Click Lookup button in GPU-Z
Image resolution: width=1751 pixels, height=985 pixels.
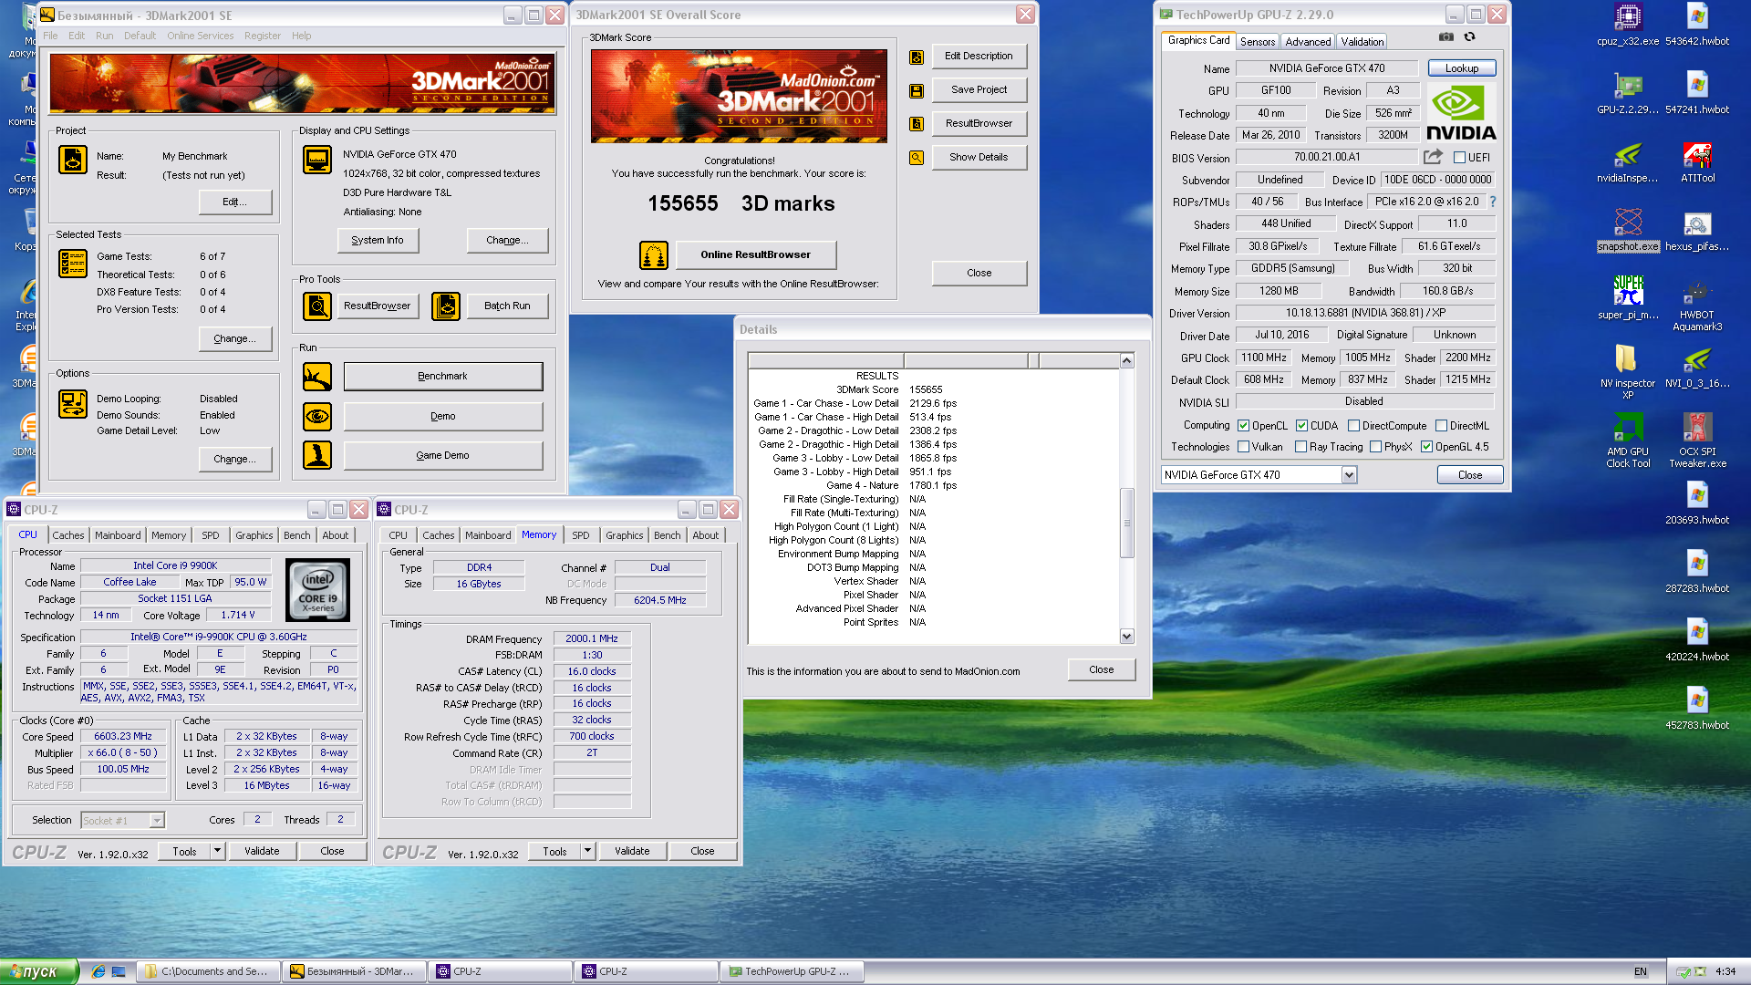point(1462,68)
